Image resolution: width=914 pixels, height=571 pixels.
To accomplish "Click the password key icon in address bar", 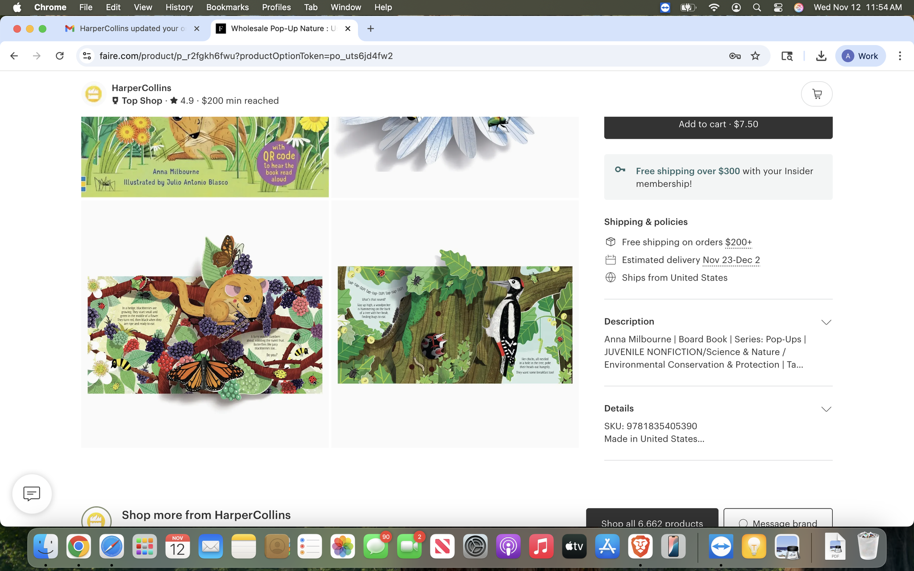I will [735, 56].
